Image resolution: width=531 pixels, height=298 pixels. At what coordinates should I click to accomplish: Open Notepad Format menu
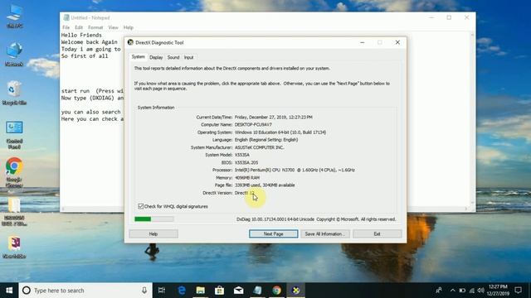tap(95, 27)
